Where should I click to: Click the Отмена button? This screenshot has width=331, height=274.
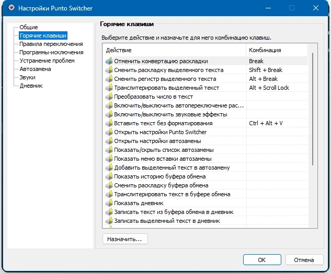pyautogui.click(x=304, y=260)
